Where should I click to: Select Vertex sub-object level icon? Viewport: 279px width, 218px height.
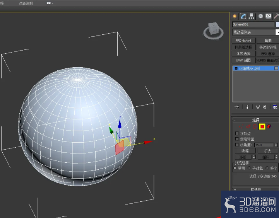241,126
